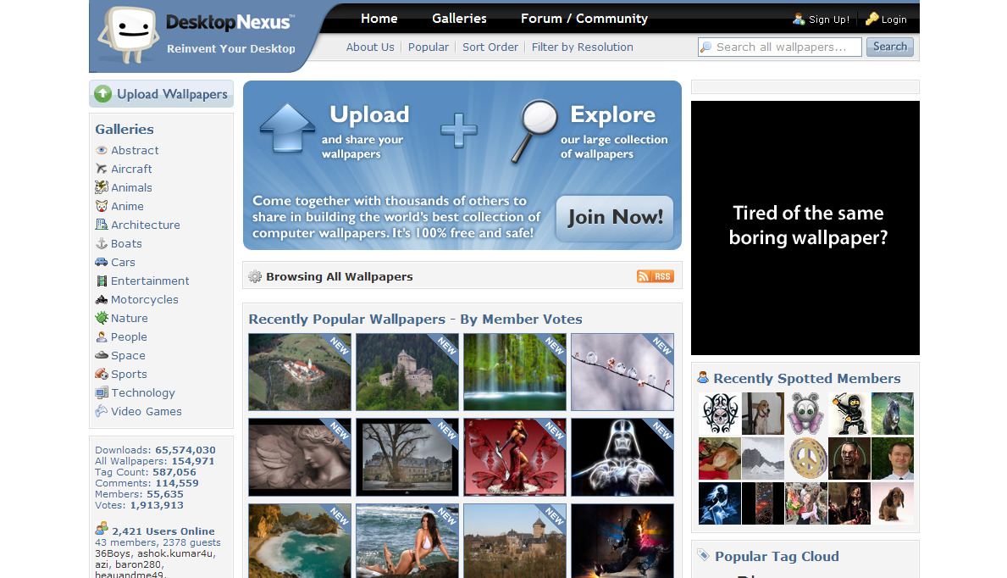
Task: Click the Tired of same wallpaper ad
Action: click(805, 228)
